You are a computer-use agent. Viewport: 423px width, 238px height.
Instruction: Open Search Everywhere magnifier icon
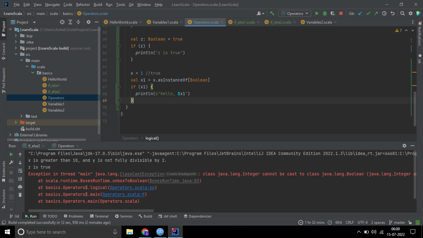coord(403,13)
